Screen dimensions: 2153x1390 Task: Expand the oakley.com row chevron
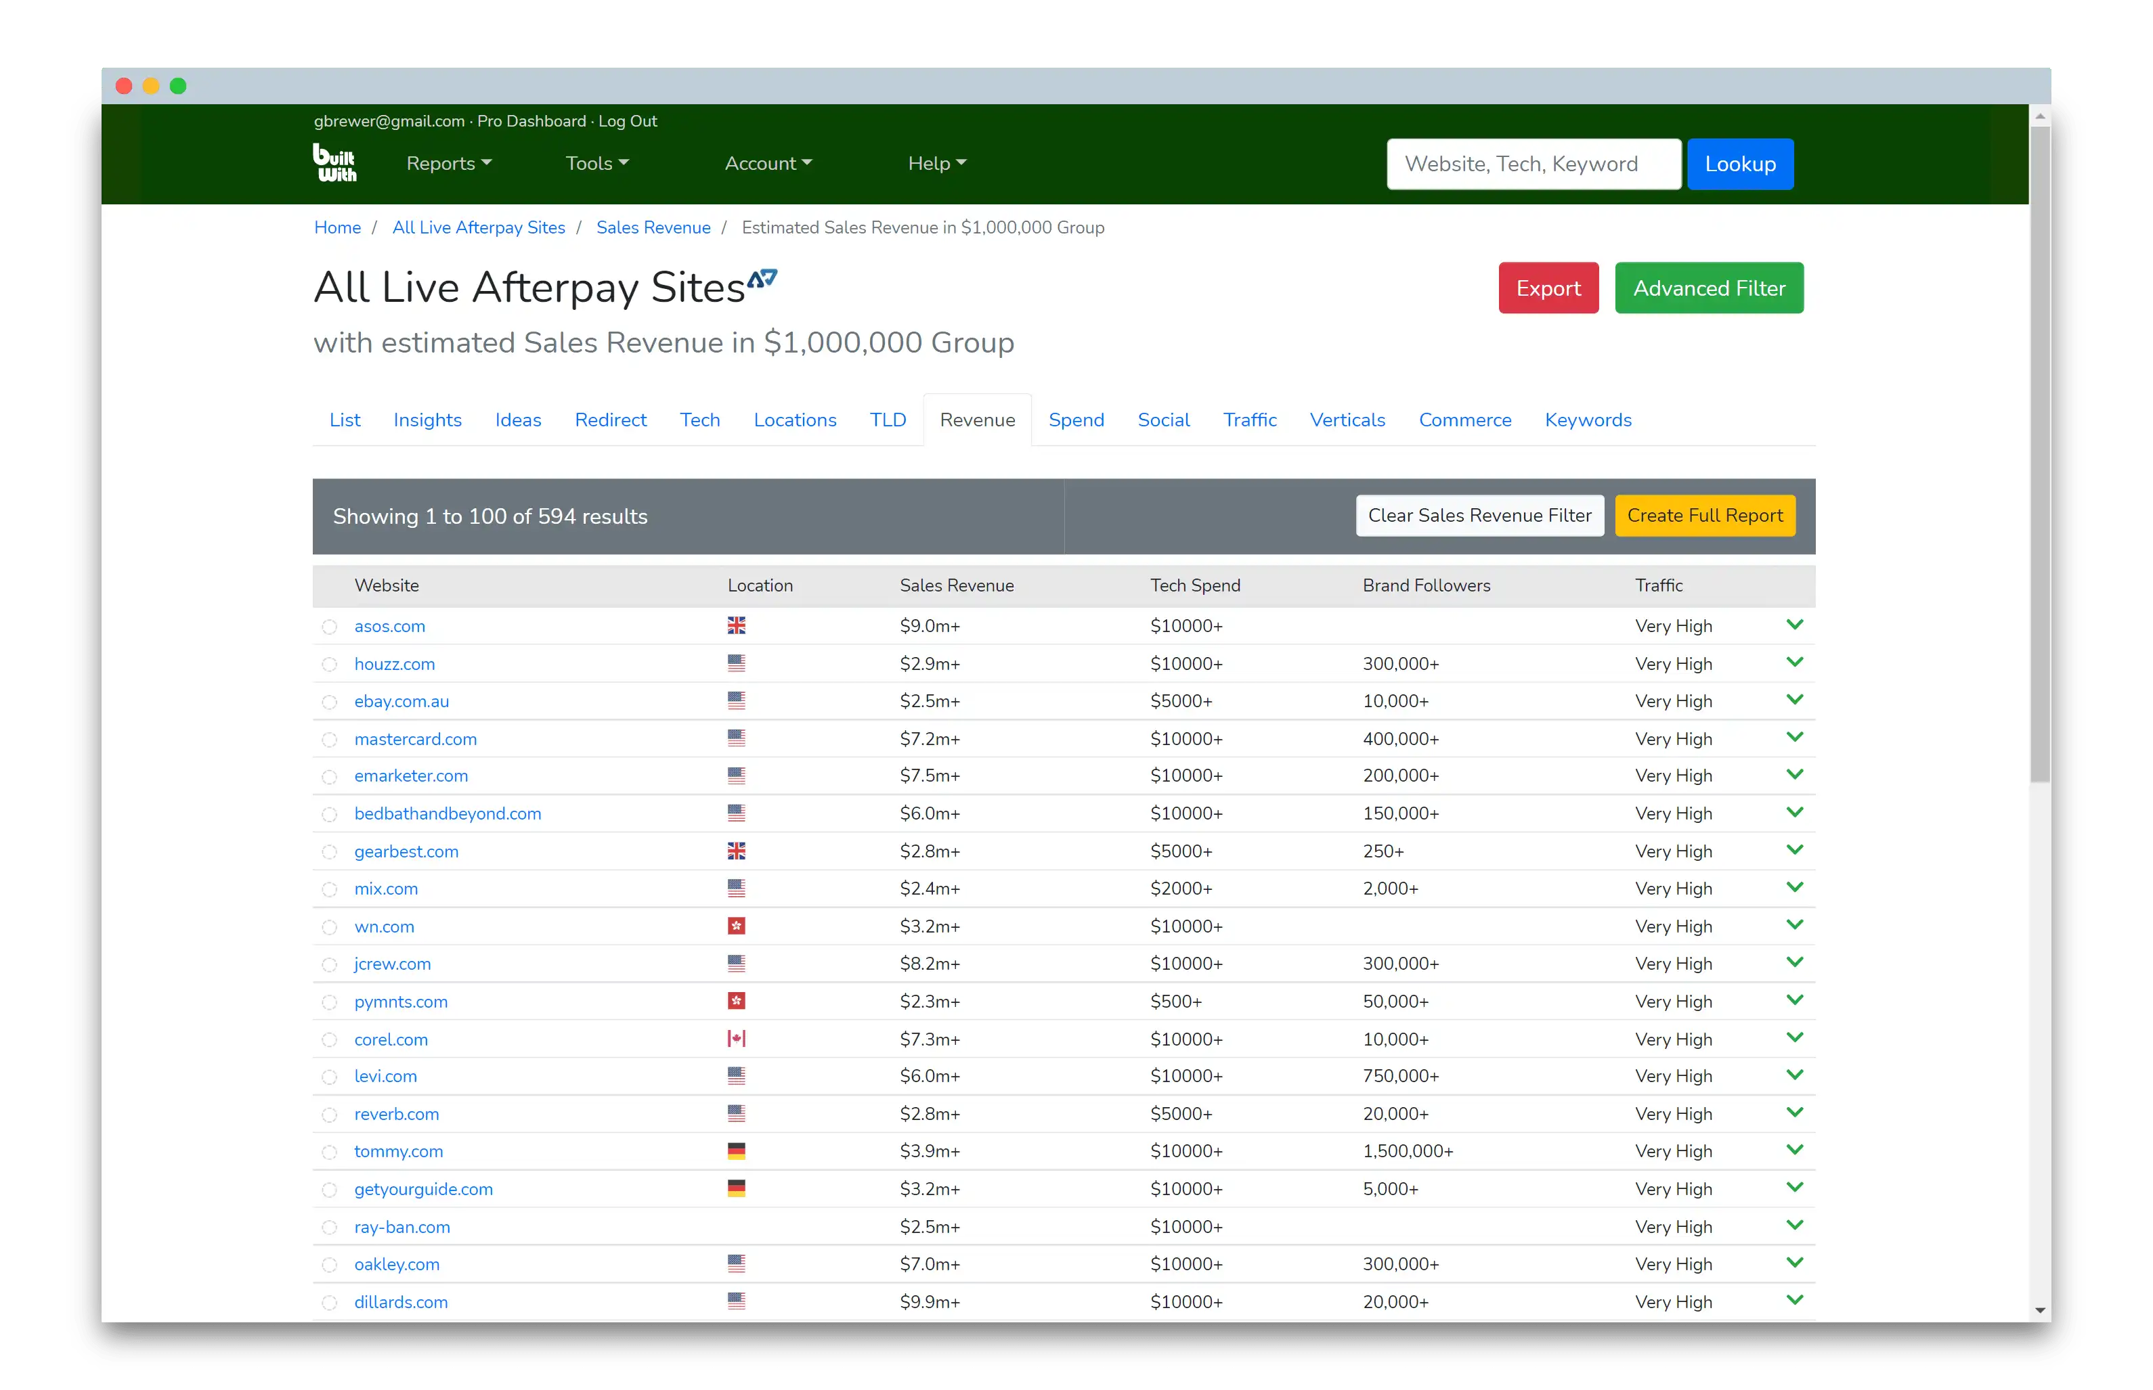click(1795, 1263)
